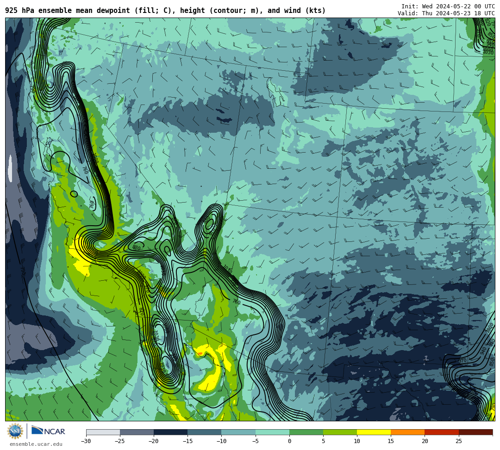The width and height of the screenshot is (500, 450).
Task: Click the light gray -30 to -25 color swatch
Action: coord(103,432)
